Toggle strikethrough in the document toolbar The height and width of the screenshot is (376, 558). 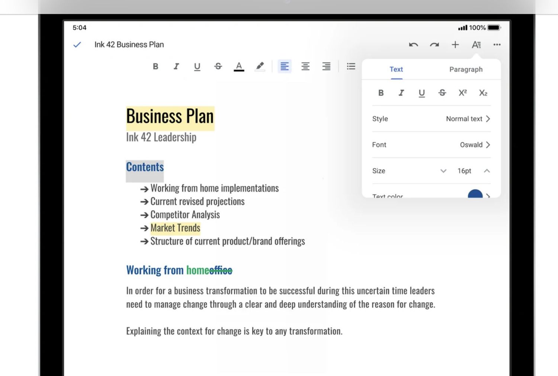coord(218,66)
